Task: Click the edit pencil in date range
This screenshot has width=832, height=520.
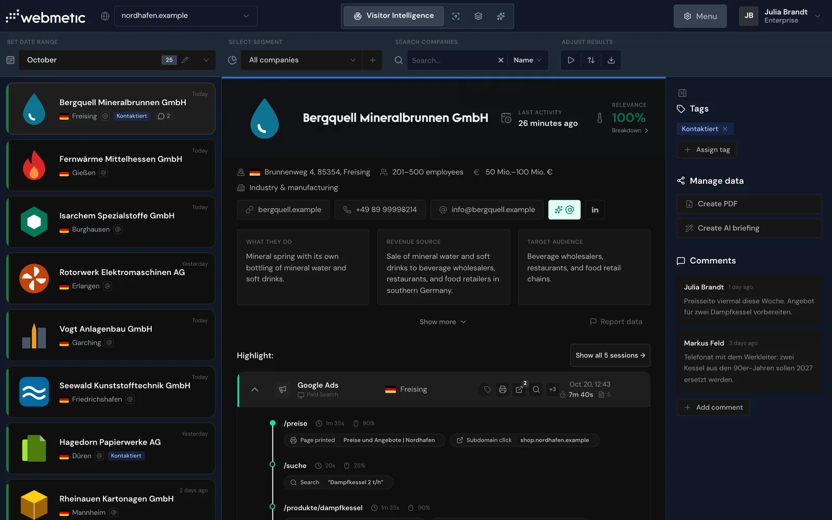Action: [x=185, y=60]
